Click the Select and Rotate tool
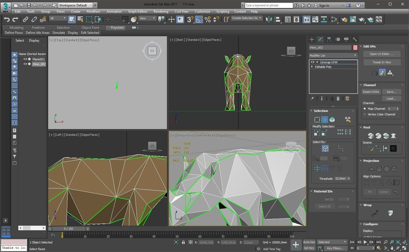Viewport: 409px width, 252px height. pos(116,19)
